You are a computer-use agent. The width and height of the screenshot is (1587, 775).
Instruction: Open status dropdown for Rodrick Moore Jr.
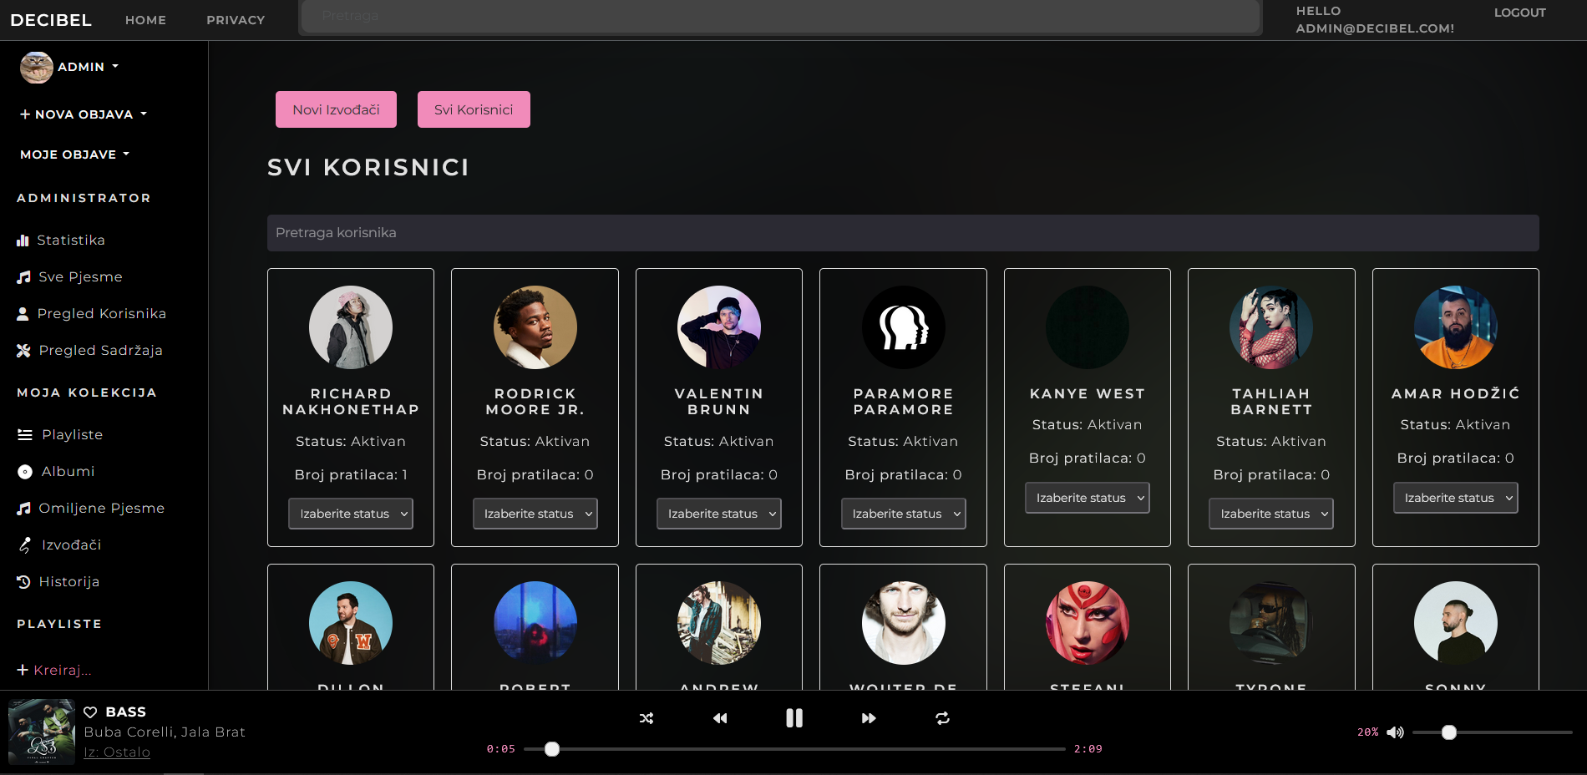click(x=535, y=514)
